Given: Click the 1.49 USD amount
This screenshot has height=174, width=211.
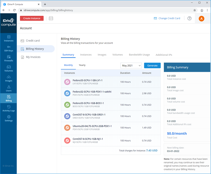Looking at the screenshot, I should pos(147,128).
